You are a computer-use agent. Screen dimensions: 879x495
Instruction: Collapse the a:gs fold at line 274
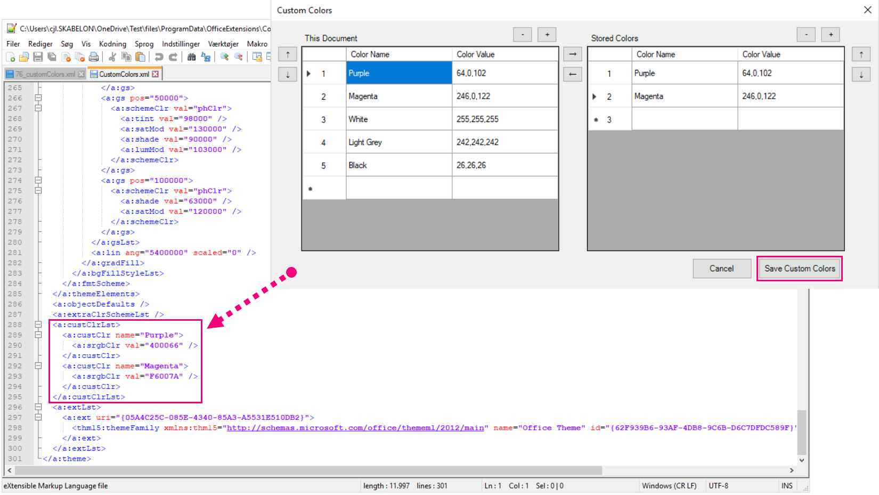click(37, 180)
